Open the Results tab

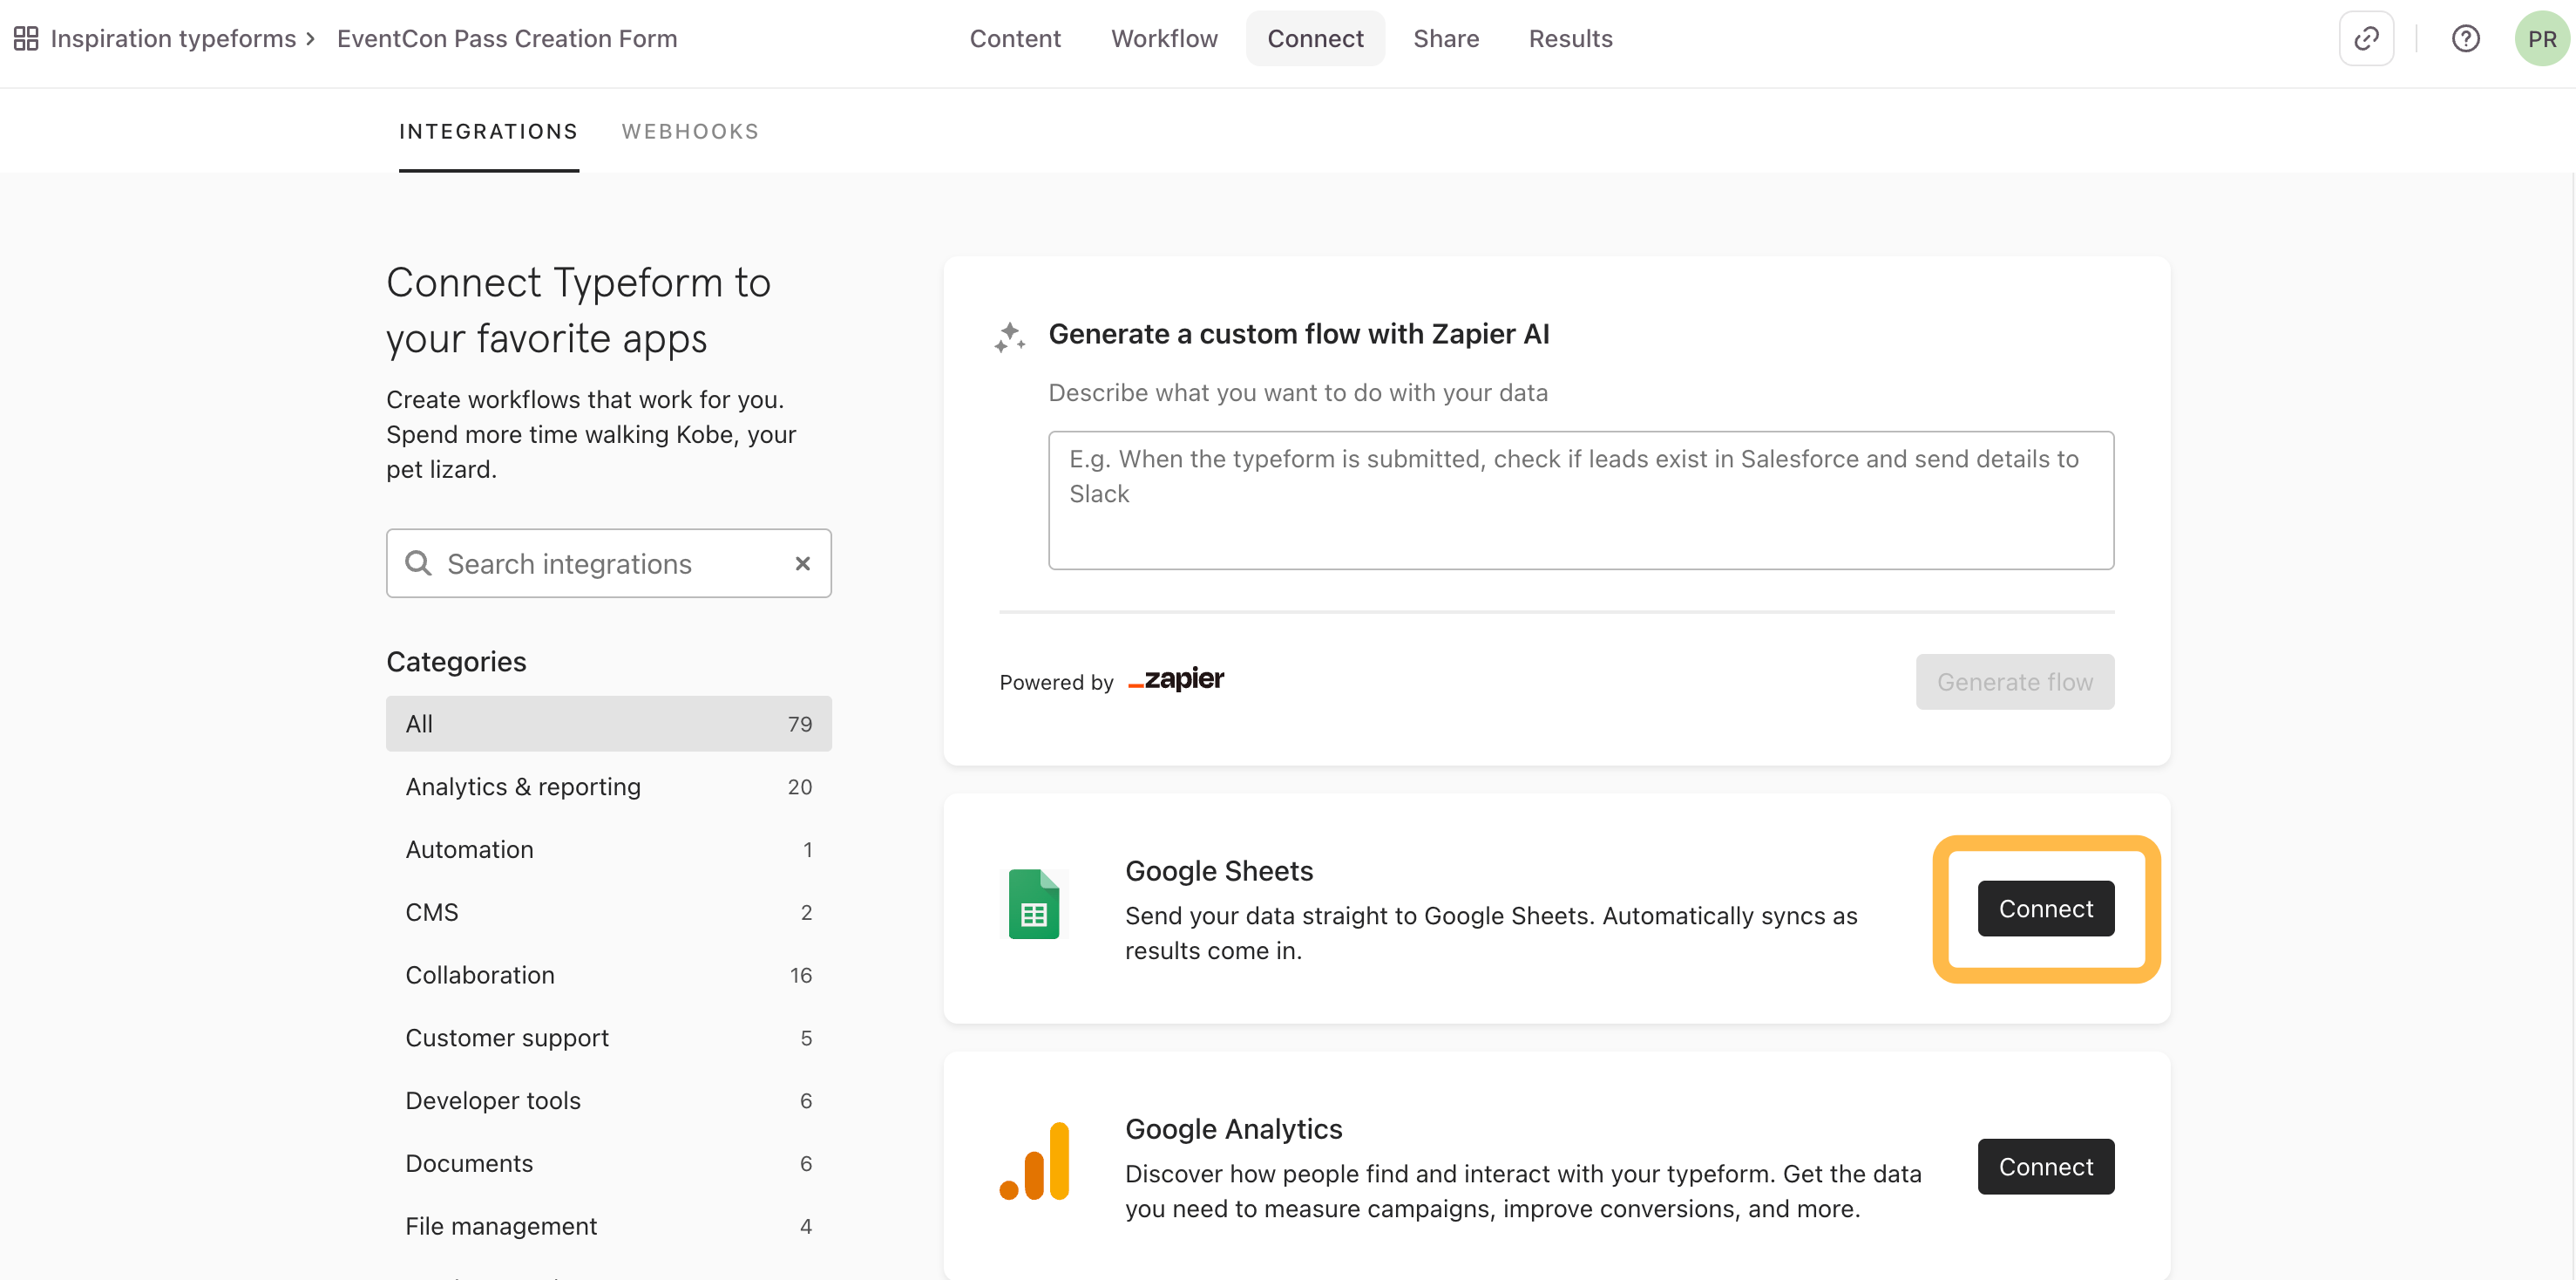click(1570, 38)
